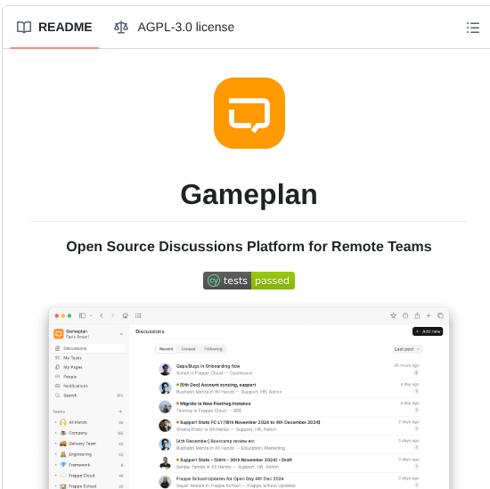Click the tab overview copy icon
This screenshot has width=490, height=489.
point(440,315)
